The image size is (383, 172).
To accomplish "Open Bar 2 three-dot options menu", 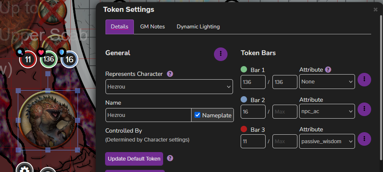I will pos(364,109).
